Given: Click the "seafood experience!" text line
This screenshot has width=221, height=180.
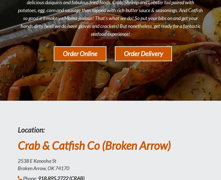Looking at the screenshot, I should click(x=110, y=34).
